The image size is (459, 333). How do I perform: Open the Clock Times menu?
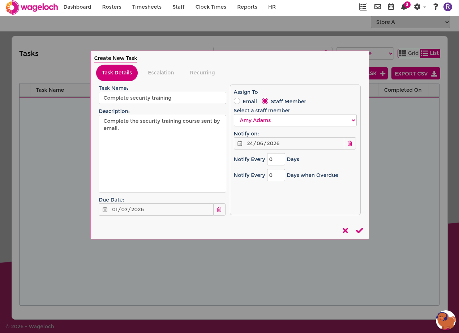pyautogui.click(x=211, y=7)
